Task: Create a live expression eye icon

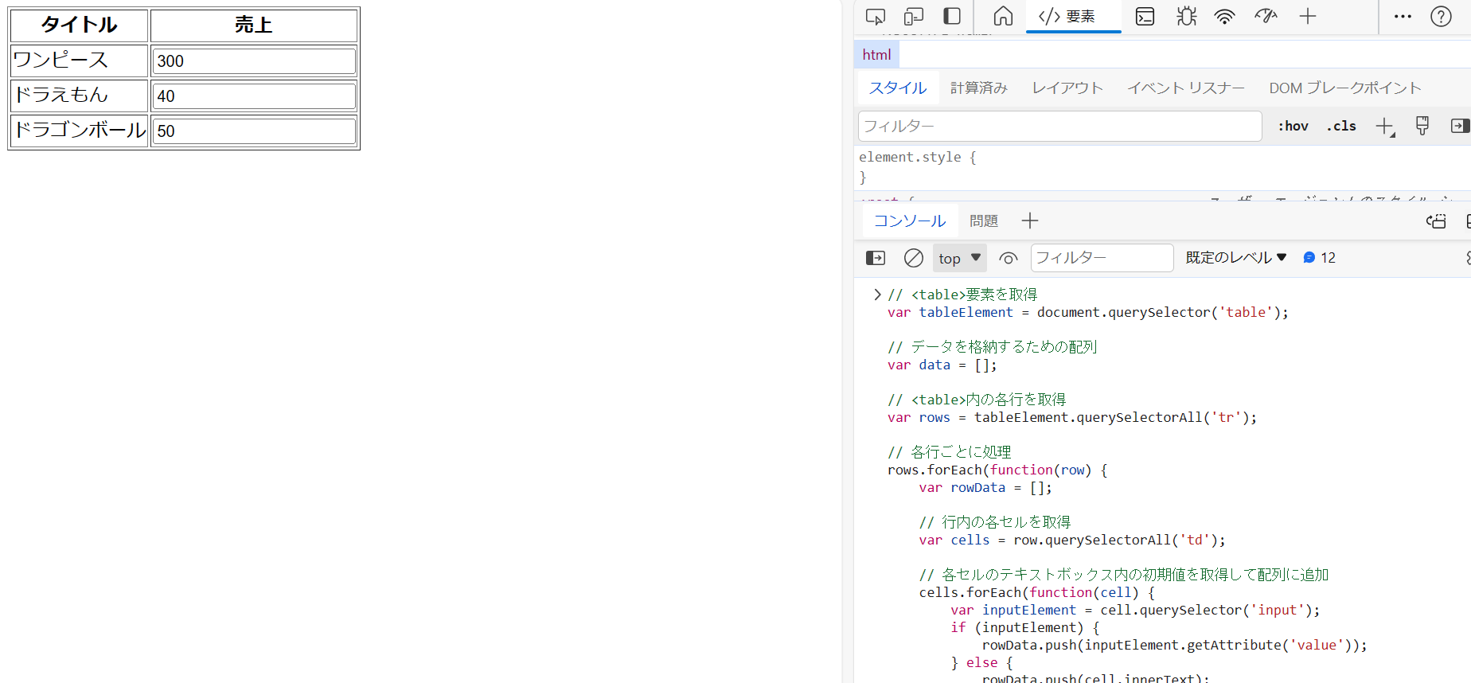Action: [x=1009, y=258]
